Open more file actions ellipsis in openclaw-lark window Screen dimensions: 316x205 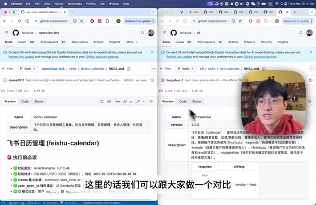154,68
